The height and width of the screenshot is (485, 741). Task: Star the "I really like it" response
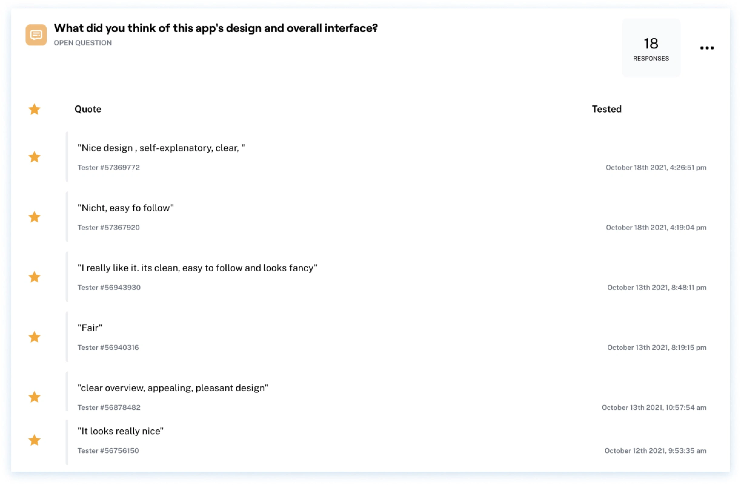(35, 277)
